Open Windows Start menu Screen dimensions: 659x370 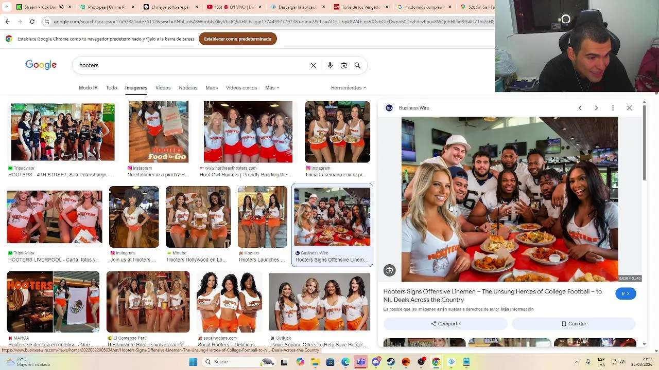click(193, 362)
